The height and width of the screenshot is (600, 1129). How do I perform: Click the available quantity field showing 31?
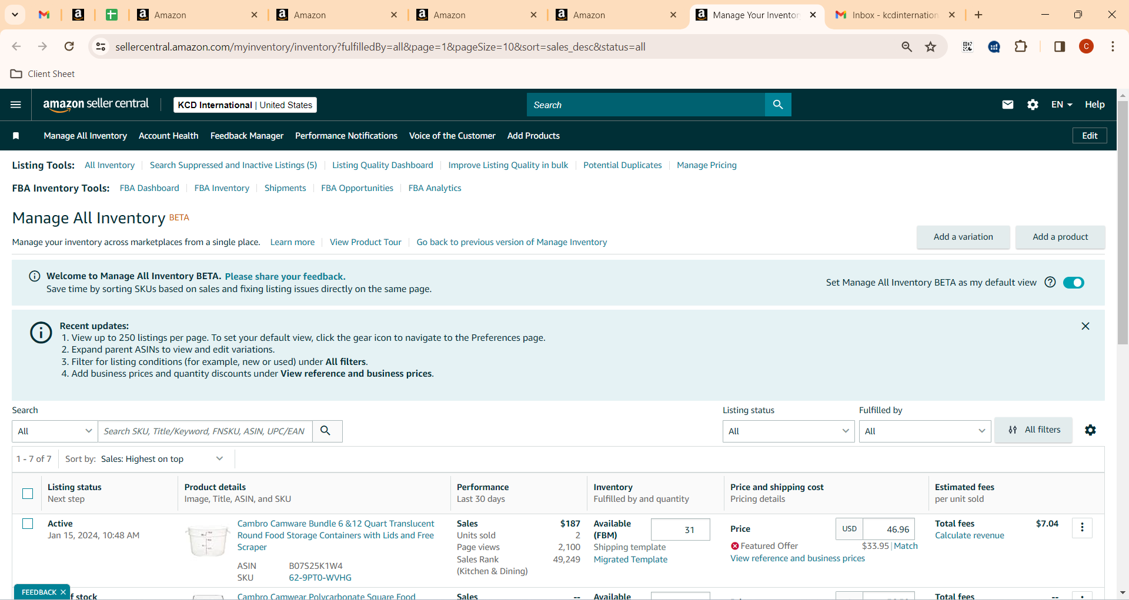pyautogui.click(x=680, y=529)
